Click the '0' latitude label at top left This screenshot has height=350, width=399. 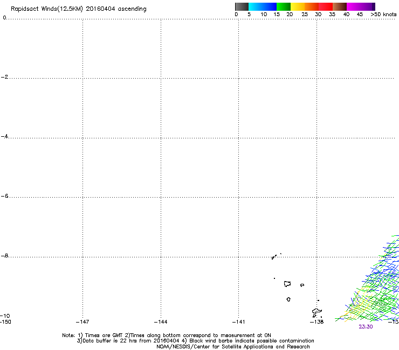click(4, 18)
